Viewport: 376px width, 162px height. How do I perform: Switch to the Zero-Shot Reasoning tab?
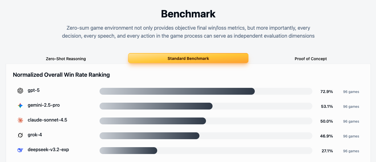(66, 59)
